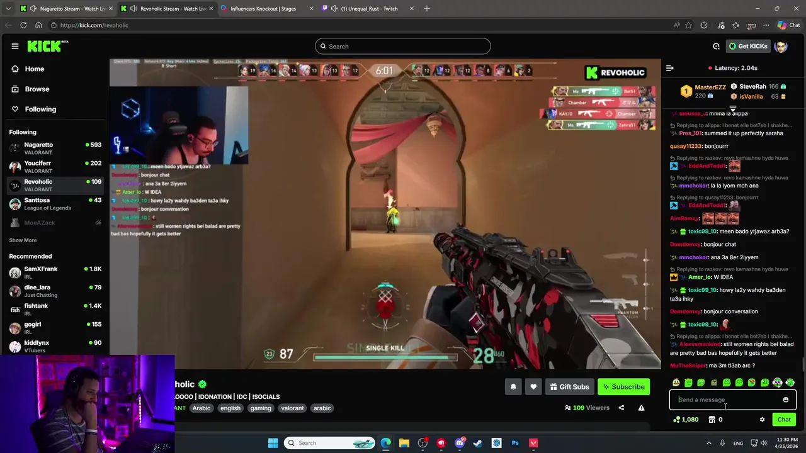The image size is (806, 453).
Task: Report stream with the warning triangle icon
Action: pos(641,408)
